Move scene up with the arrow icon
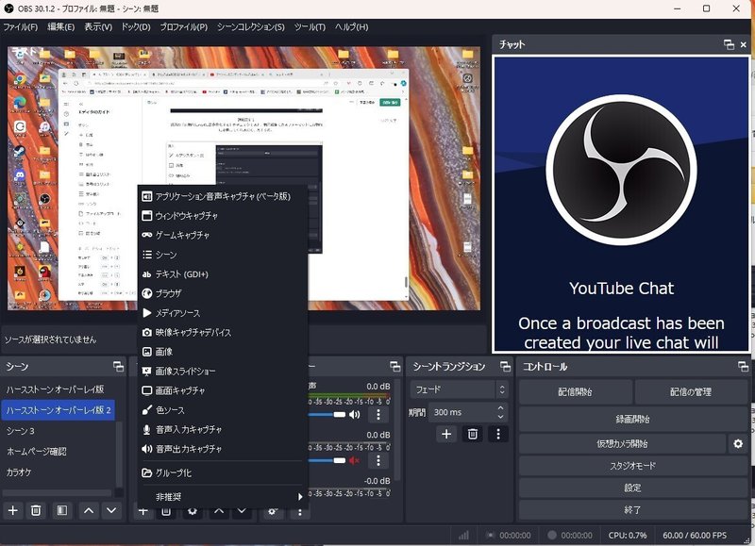Image resolution: width=755 pixels, height=546 pixels. pos(89,510)
